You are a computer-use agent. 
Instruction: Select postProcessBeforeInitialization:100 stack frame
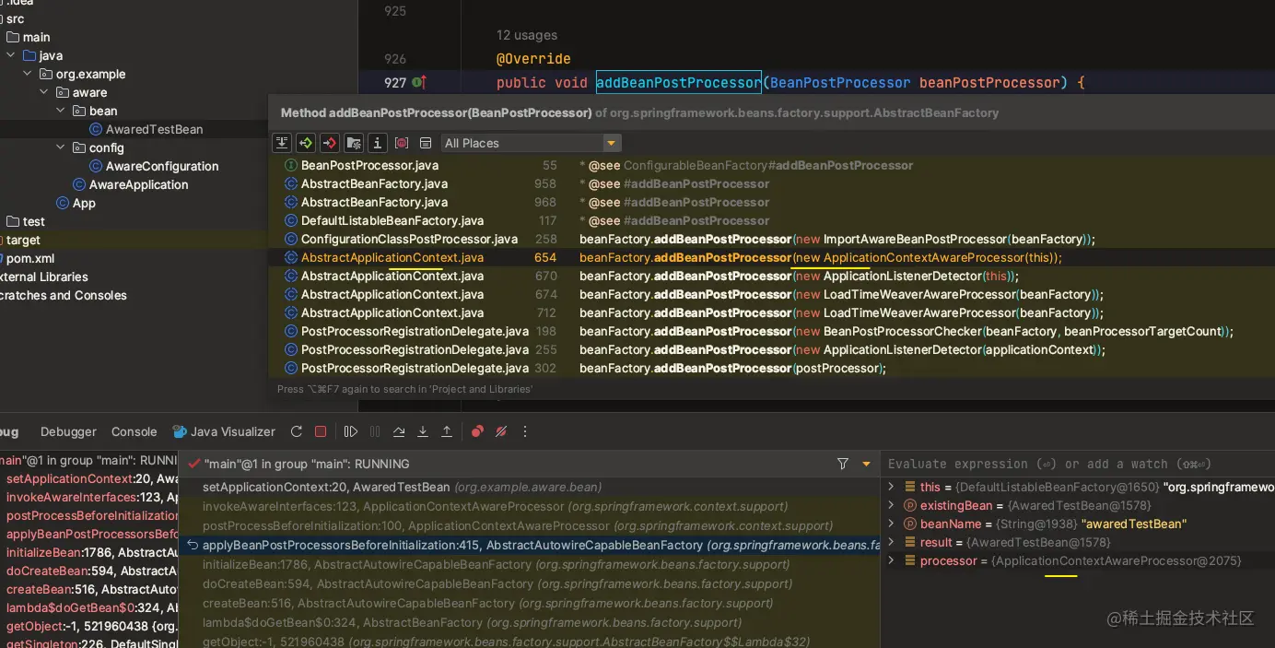point(530,525)
